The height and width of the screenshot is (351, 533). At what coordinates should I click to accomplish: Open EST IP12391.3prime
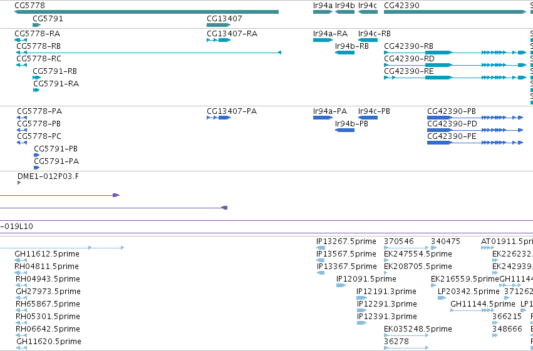[387, 317]
